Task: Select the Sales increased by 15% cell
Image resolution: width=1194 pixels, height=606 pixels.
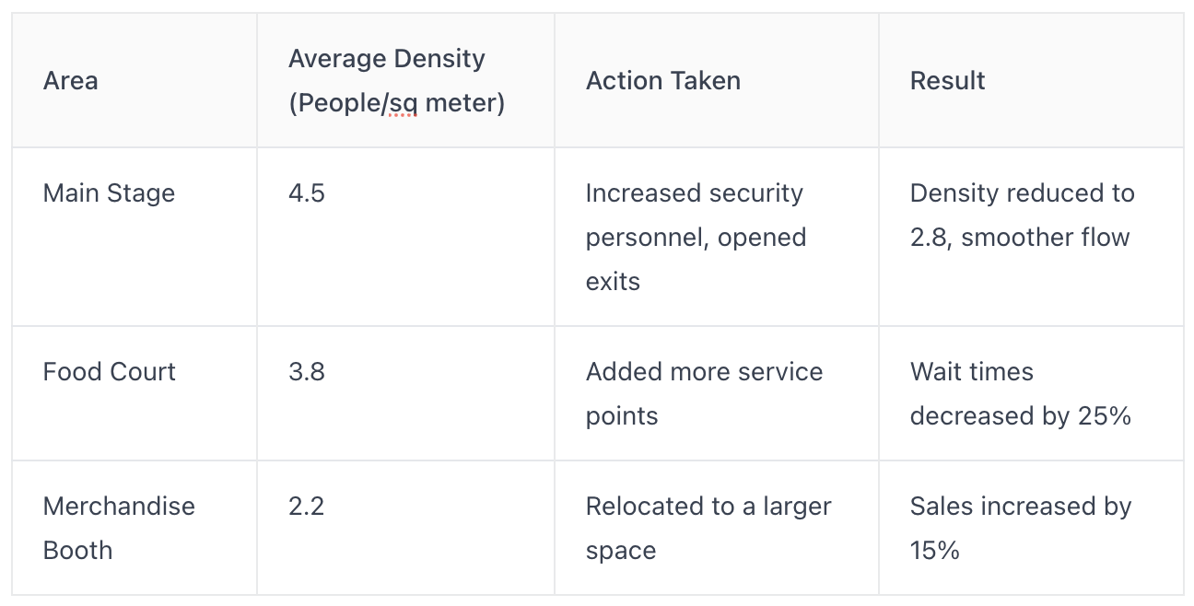Action: point(1031,528)
